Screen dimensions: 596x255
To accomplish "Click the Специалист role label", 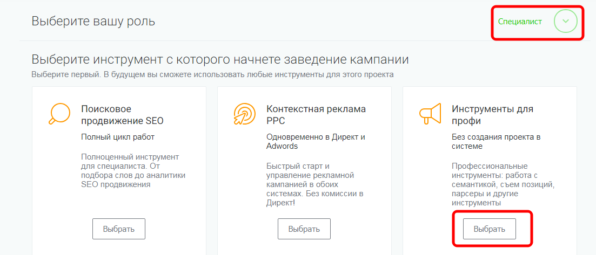I will 520,22.
